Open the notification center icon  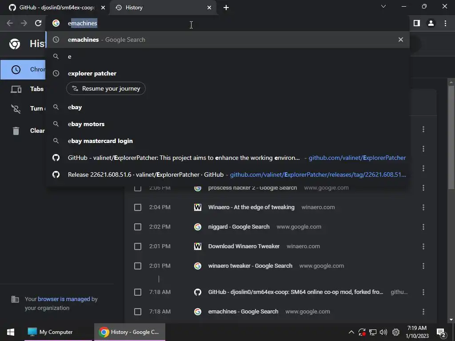pos(441,332)
